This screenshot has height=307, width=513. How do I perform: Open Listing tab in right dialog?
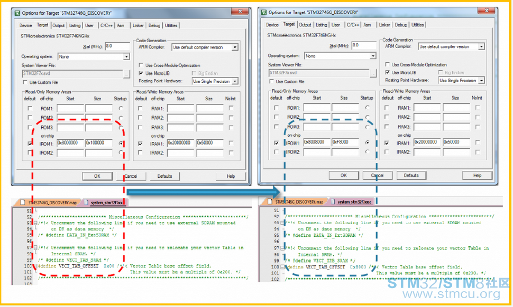[321, 25]
